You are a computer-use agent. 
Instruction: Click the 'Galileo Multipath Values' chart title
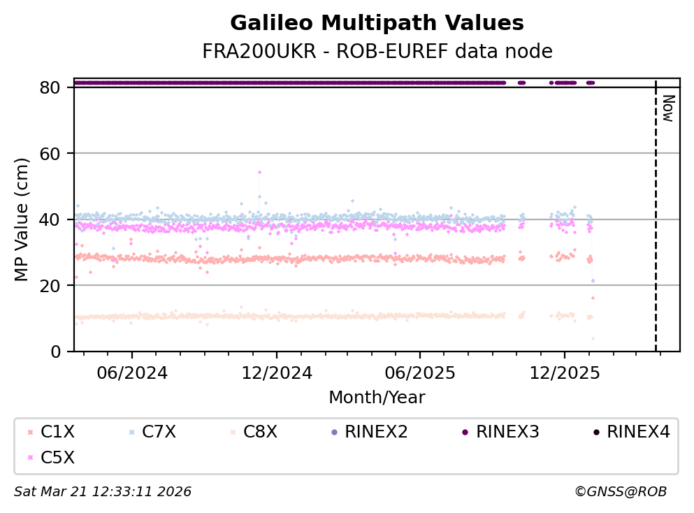pyautogui.click(x=377, y=24)
